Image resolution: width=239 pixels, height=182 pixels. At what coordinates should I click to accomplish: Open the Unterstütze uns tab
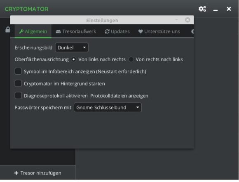(x=159, y=31)
